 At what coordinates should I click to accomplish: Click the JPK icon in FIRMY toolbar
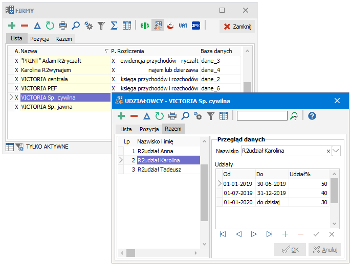coord(196,26)
